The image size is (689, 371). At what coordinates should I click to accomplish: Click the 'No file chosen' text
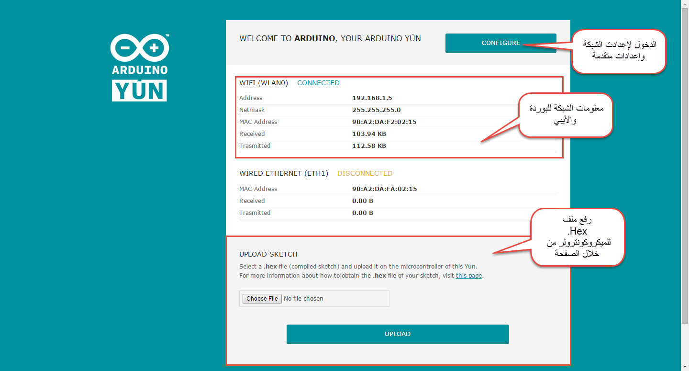point(303,299)
